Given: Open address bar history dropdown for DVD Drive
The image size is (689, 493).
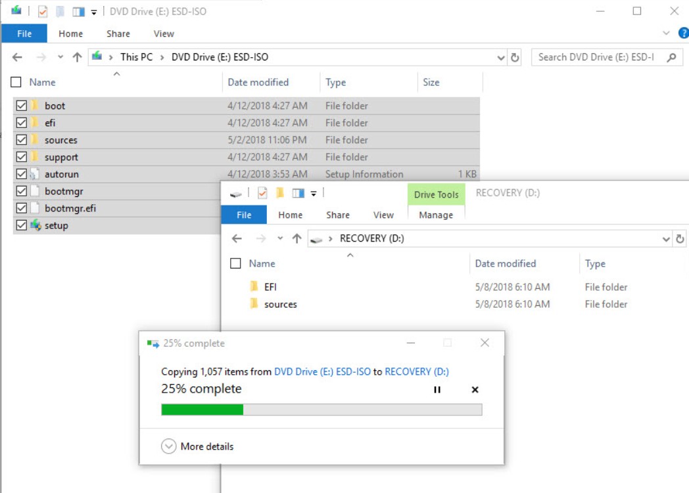Looking at the screenshot, I should pyautogui.click(x=502, y=58).
